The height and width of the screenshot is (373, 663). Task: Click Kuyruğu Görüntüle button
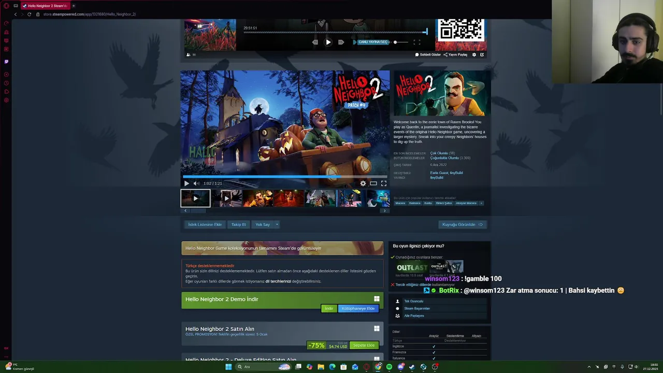pyautogui.click(x=463, y=224)
